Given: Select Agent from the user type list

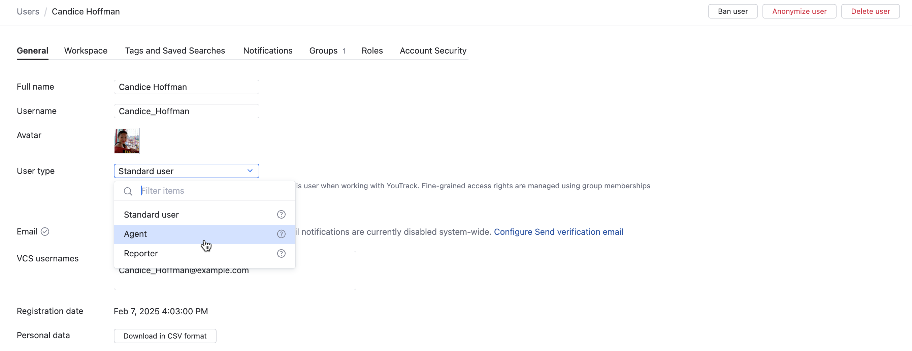Looking at the screenshot, I should click(135, 234).
